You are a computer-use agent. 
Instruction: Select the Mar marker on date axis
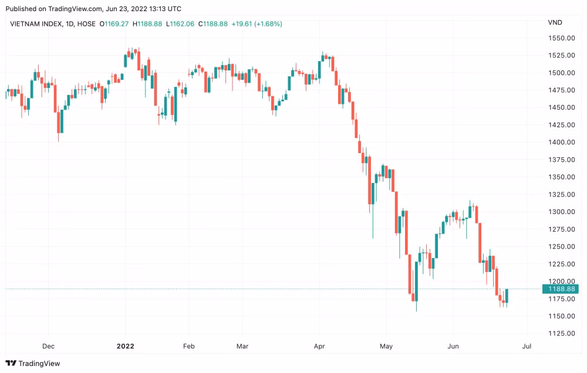(242, 346)
